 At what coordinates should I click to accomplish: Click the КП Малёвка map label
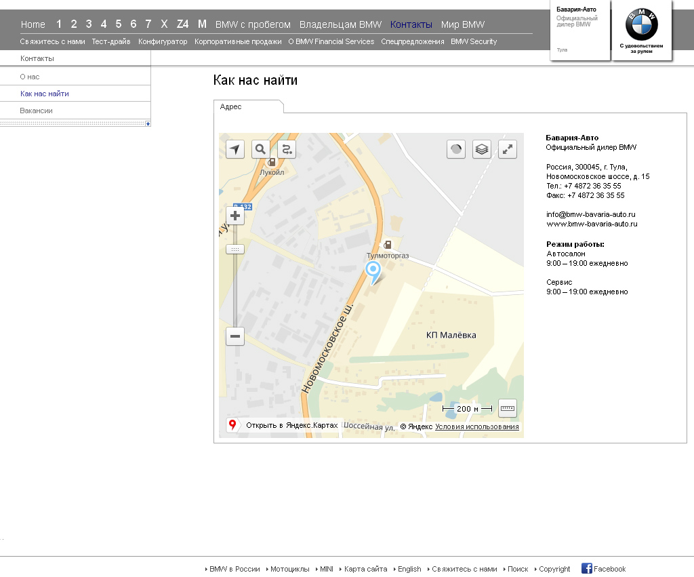pos(451,335)
